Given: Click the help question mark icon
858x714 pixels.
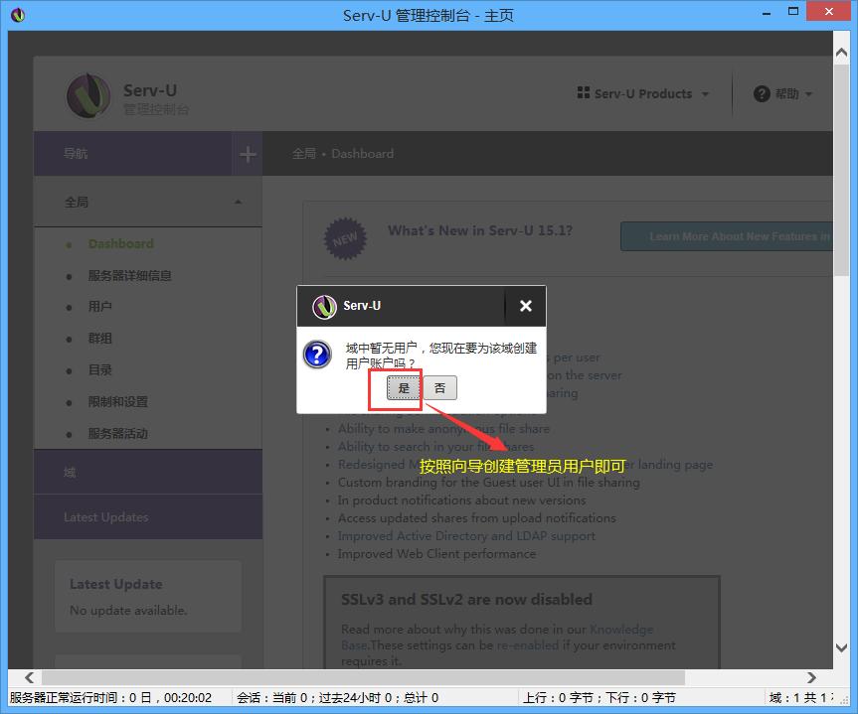Looking at the screenshot, I should [x=762, y=94].
